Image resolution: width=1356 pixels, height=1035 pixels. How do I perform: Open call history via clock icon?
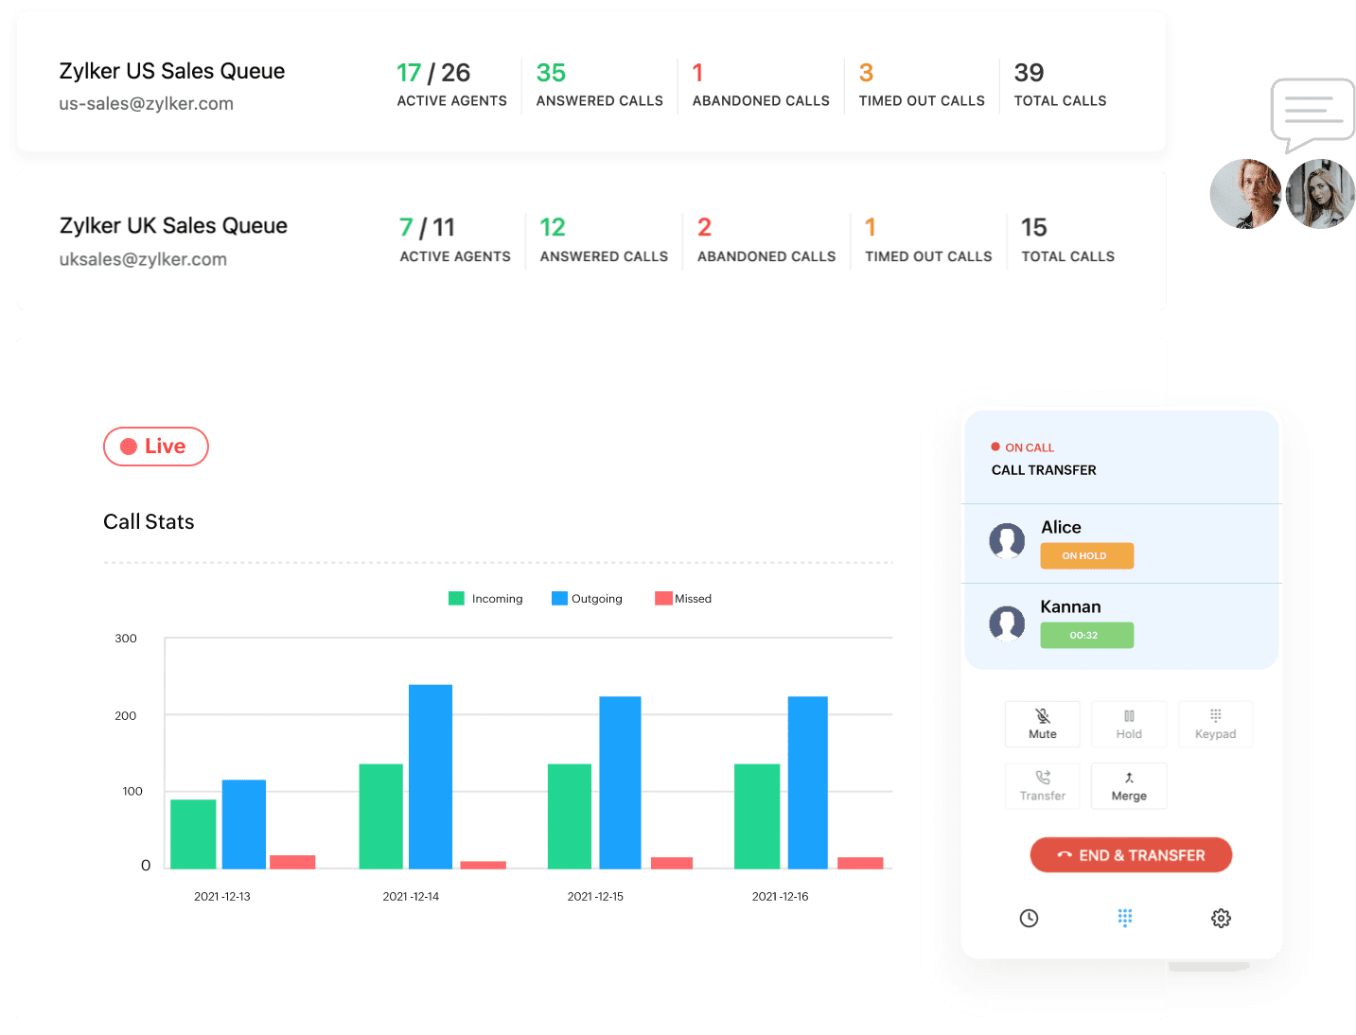coord(1030,918)
